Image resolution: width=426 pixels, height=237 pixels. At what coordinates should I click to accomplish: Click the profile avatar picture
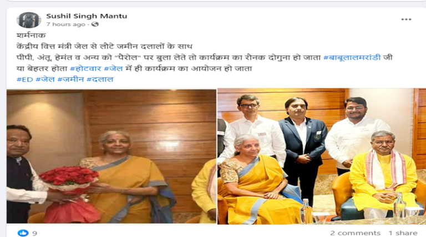[29, 20]
